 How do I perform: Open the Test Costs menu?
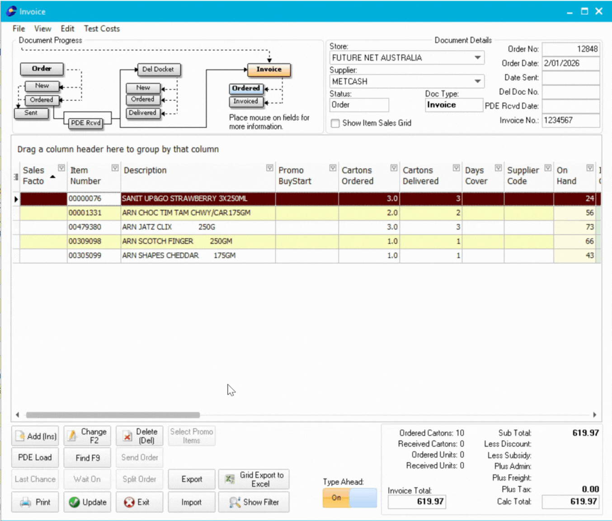101,28
